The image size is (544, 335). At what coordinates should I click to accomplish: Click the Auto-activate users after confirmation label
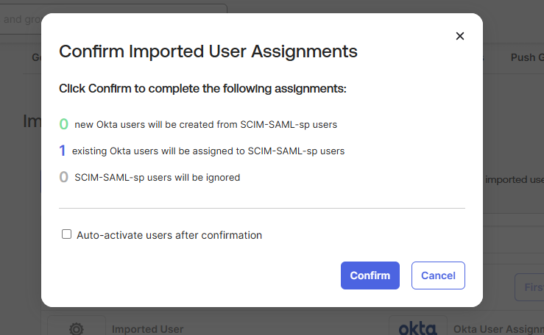coord(169,235)
